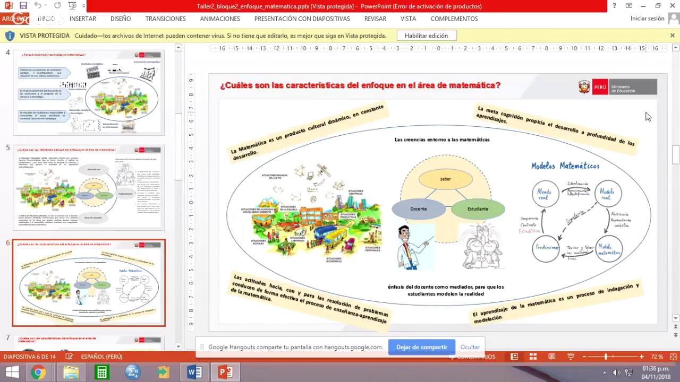Click the Redo/Repeat icon
This screenshot has width=680, height=382.
[57, 6]
